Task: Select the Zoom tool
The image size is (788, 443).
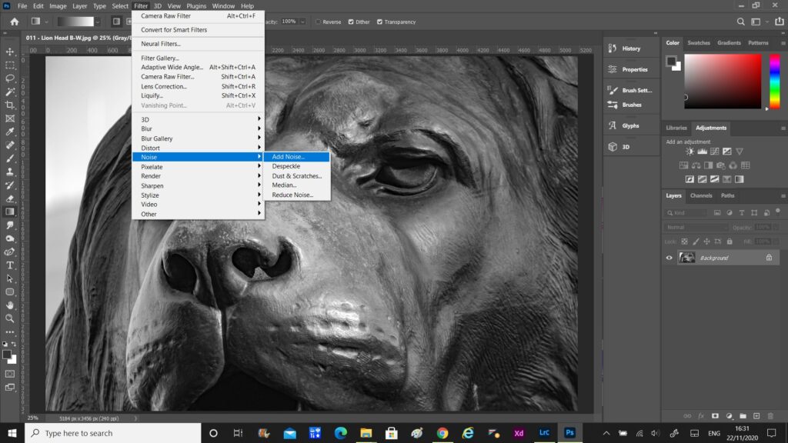Action: 10,318
